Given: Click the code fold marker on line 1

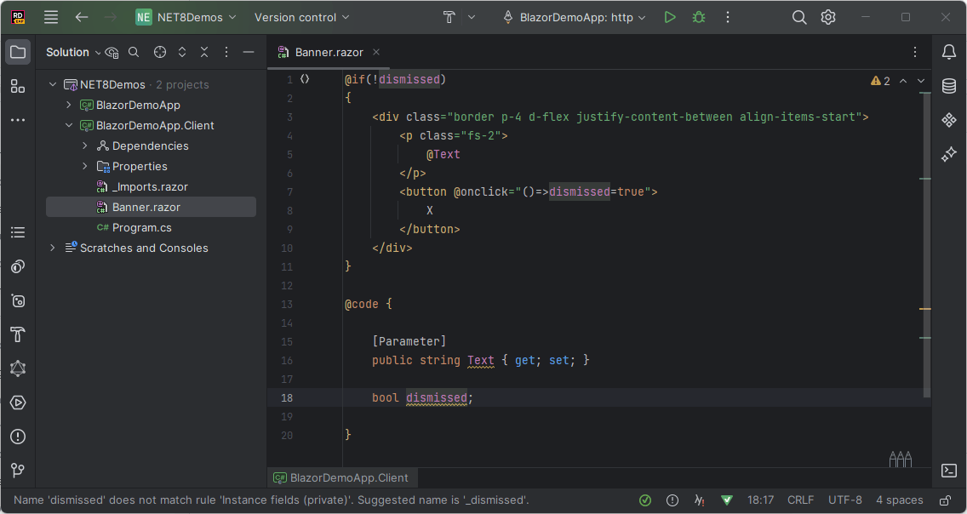Looking at the screenshot, I should [305, 79].
